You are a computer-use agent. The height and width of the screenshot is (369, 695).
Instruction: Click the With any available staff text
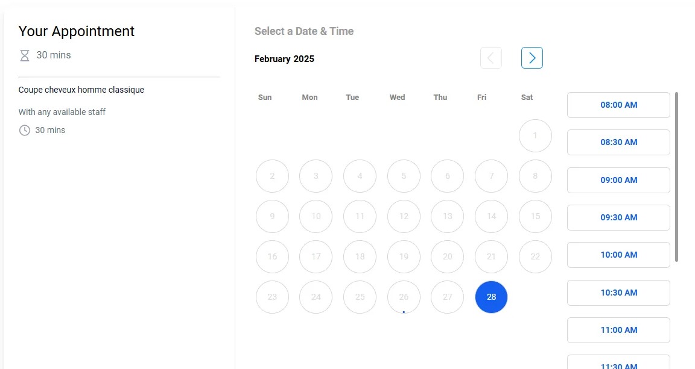[62, 112]
